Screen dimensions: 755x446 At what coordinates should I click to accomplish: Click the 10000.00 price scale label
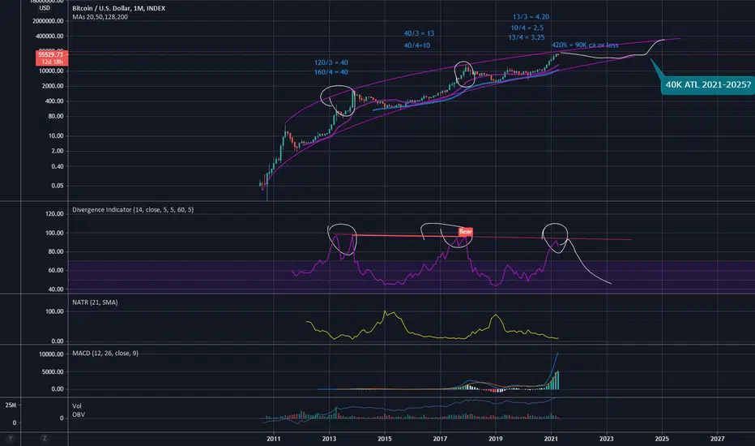click(x=51, y=71)
